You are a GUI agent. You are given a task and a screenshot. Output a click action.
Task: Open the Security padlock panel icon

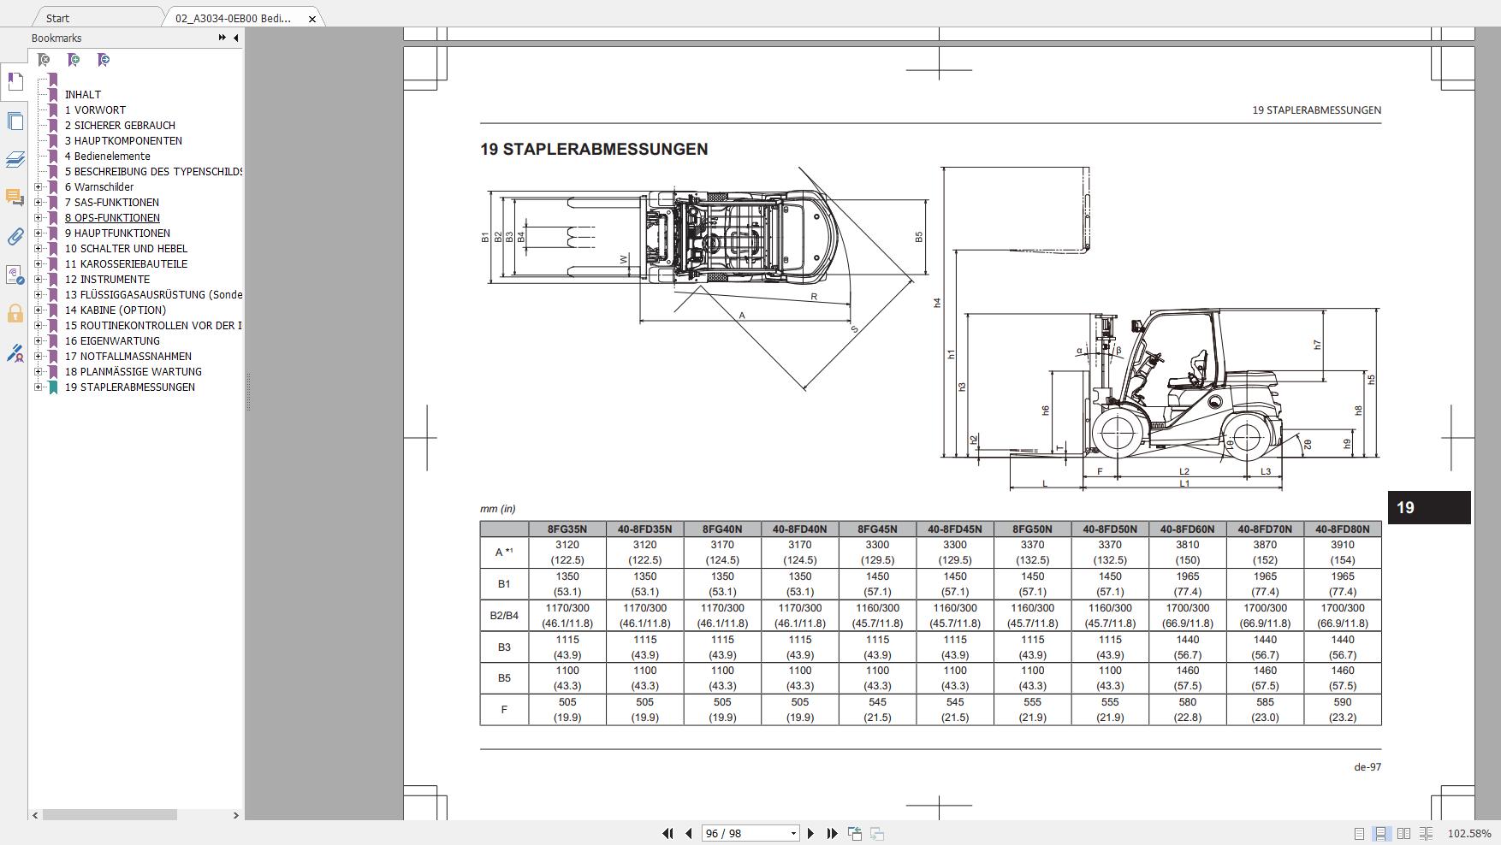15,313
